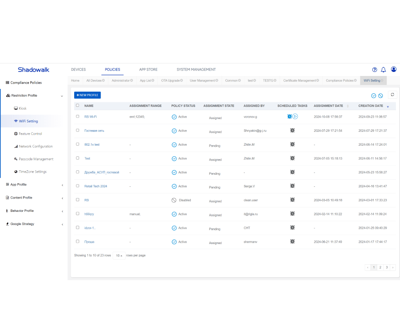Switch to the DEVICES top menu

(78, 69)
